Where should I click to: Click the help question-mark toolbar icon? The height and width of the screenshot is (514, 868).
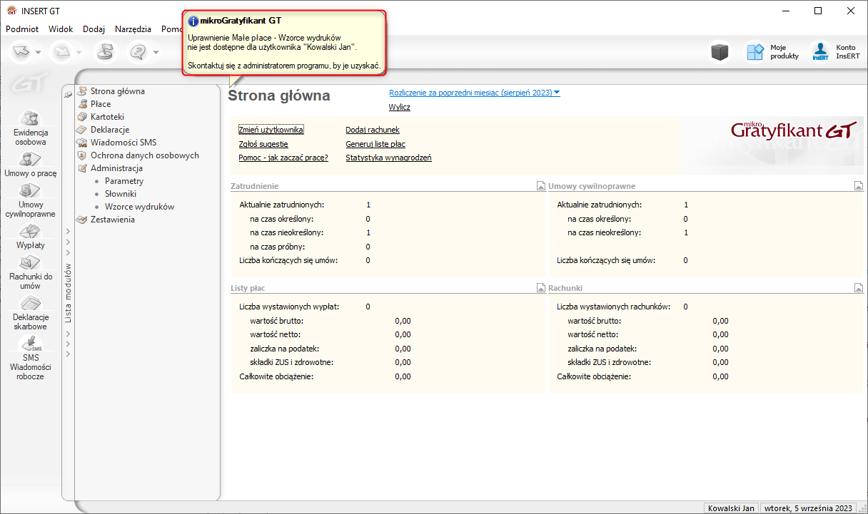pyautogui.click(x=138, y=51)
